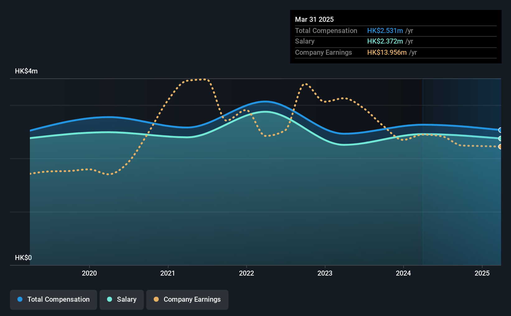The width and height of the screenshot is (511, 316).
Task: Click the teal Salary endpoint marker
Action: point(500,138)
